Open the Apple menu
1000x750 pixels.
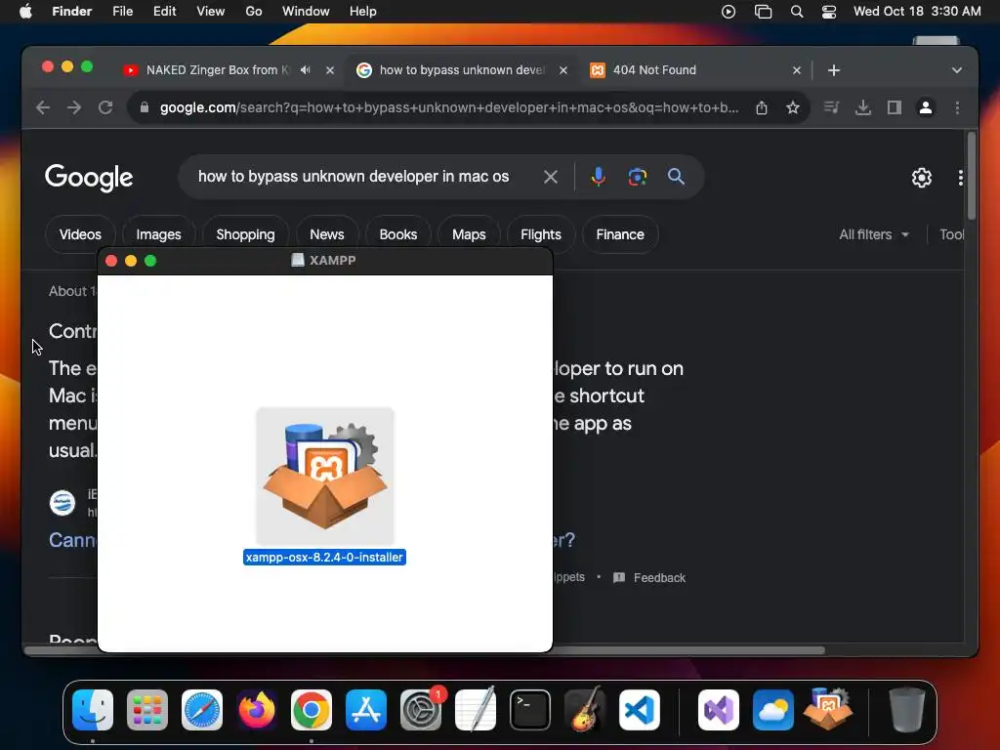(x=25, y=12)
